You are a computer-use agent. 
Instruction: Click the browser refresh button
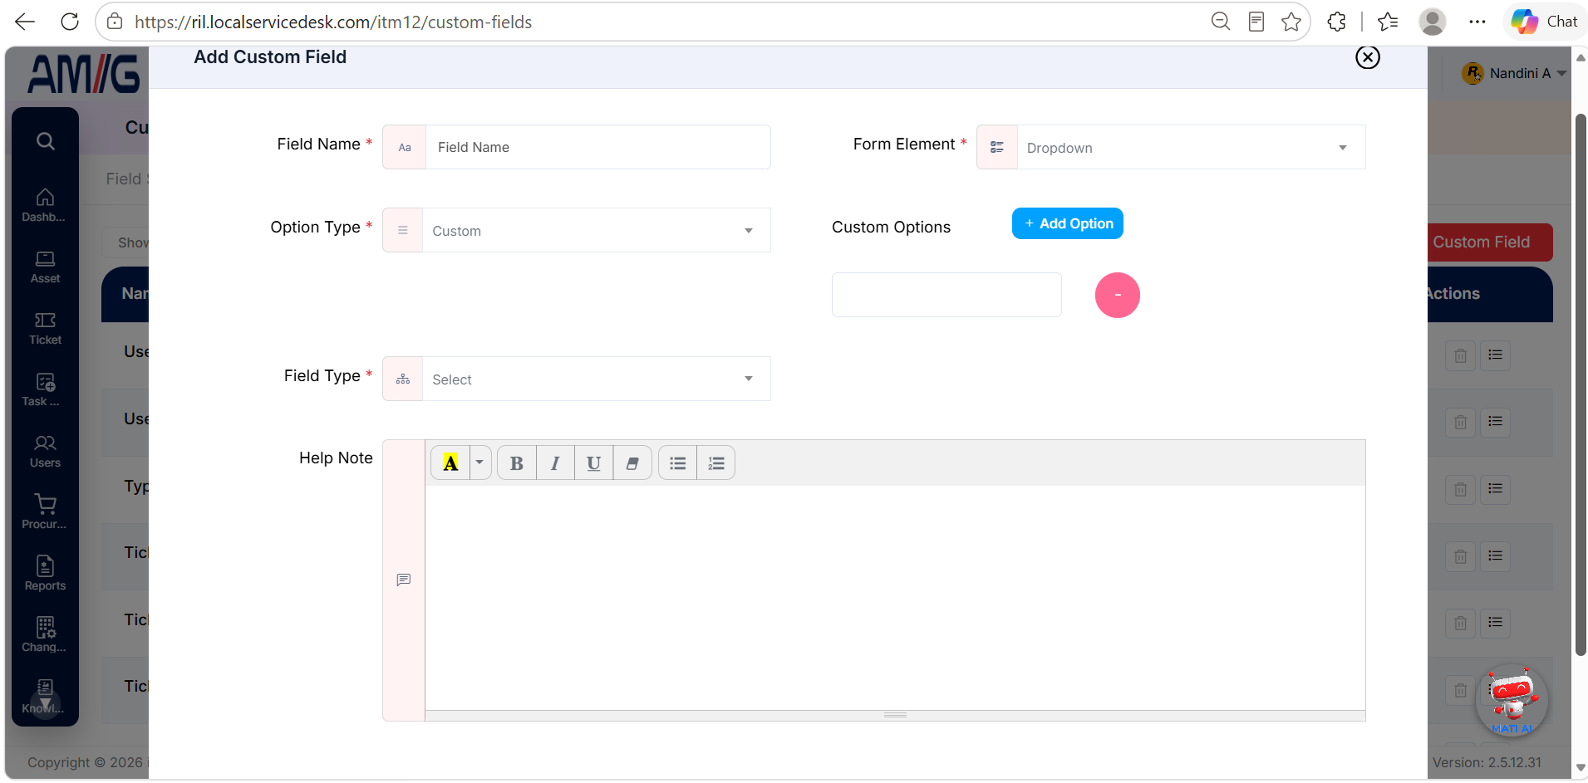(70, 22)
